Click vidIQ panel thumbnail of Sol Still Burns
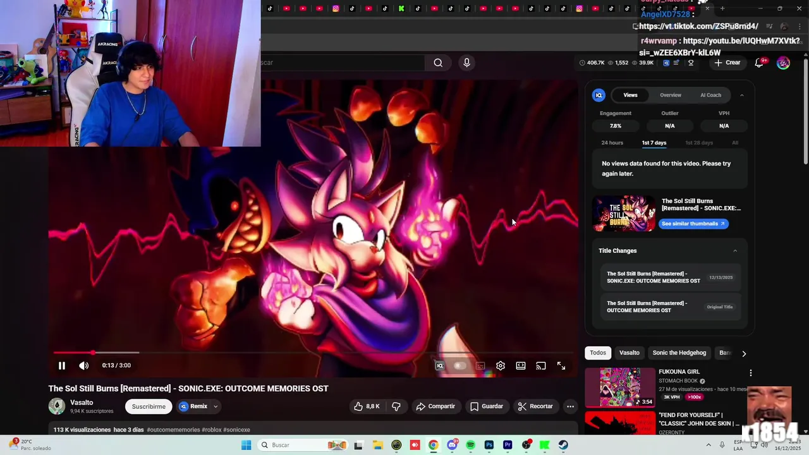This screenshot has height=455, width=809. 624,214
